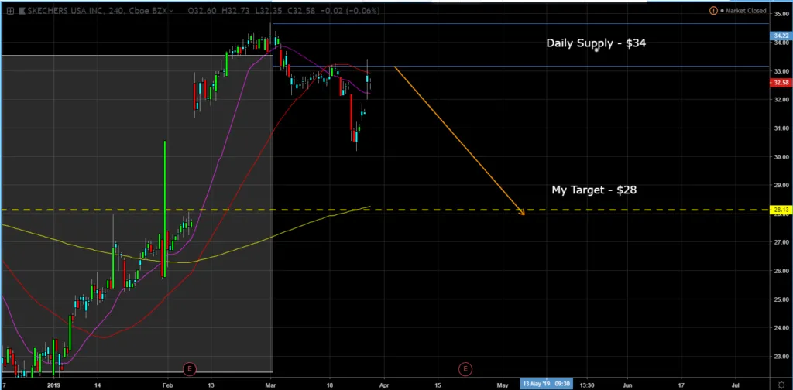Open the SKECHERS symbol dropdown chevron

pyautogui.click(x=173, y=11)
